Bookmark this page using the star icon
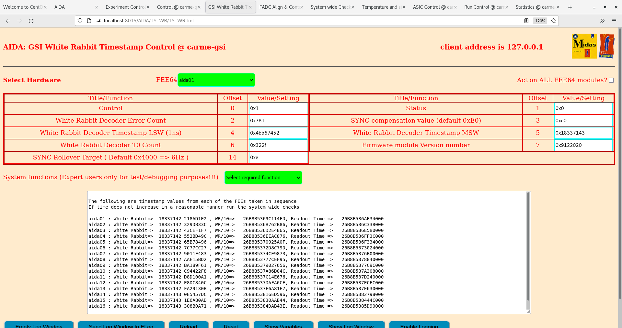 tap(554, 21)
